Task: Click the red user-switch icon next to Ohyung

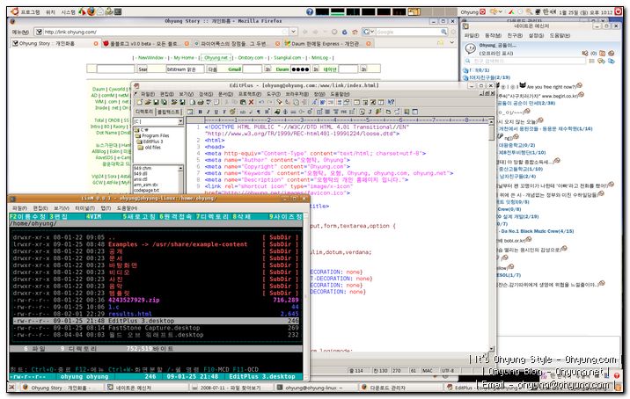Action: point(483,12)
